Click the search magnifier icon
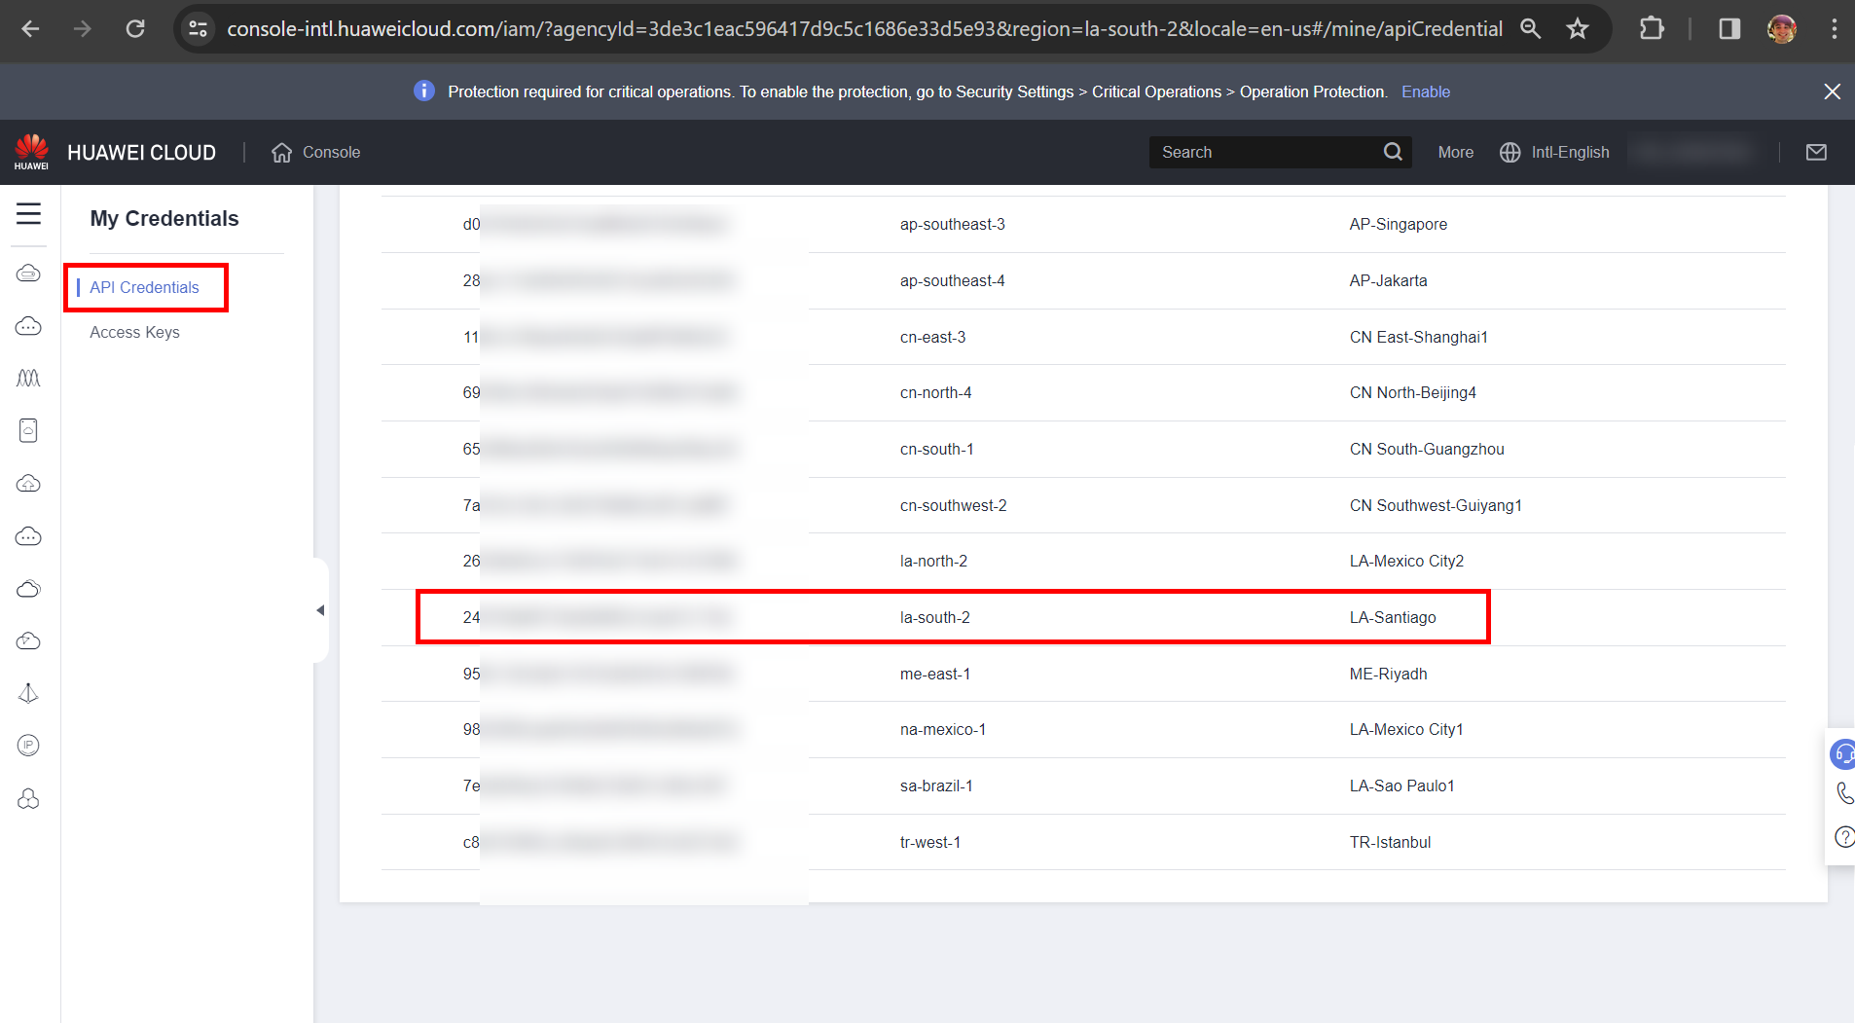Viewport: 1855px width, 1023px height. [1393, 152]
